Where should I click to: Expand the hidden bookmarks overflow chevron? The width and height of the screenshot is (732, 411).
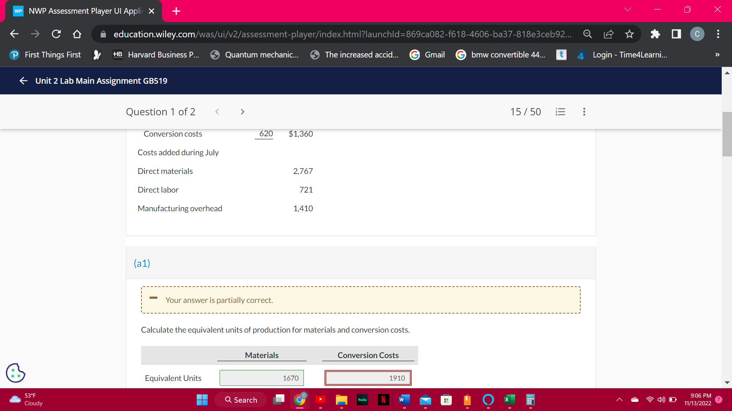(x=717, y=55)
